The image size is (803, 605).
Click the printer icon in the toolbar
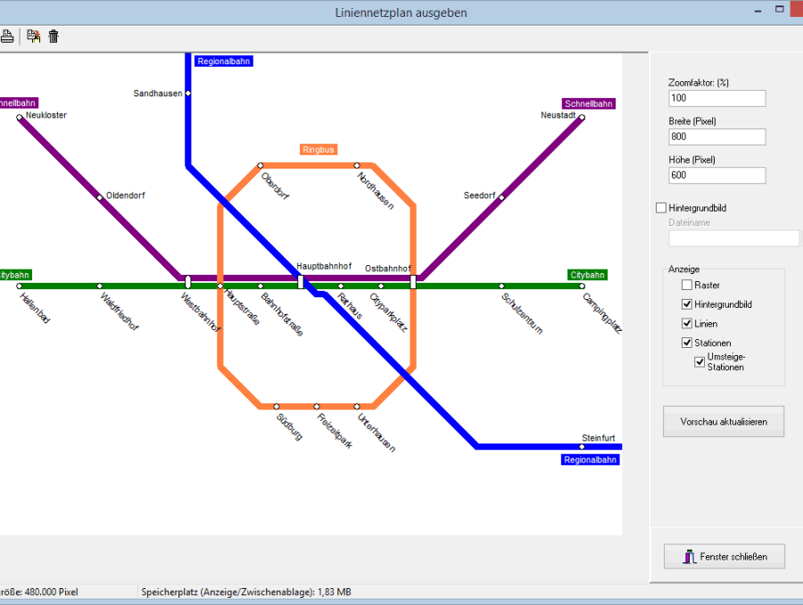point(6,37)
